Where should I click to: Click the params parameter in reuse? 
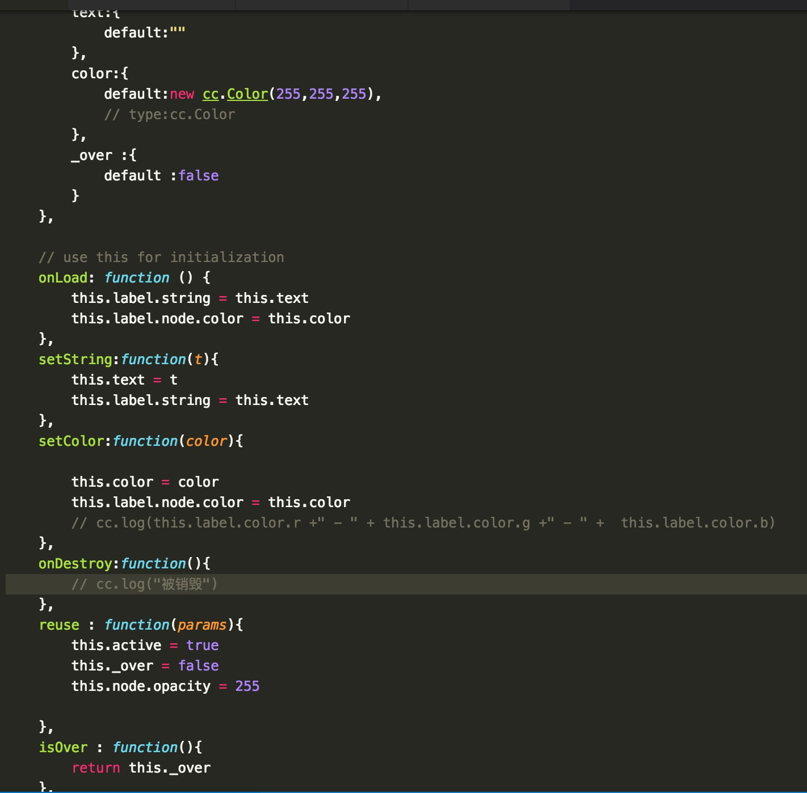pyautogui.click(x=202, y=625)
